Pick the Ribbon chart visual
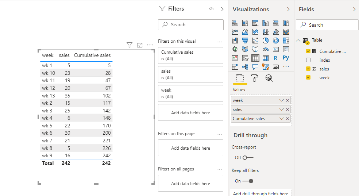359x196 pixels. point(286,32)
